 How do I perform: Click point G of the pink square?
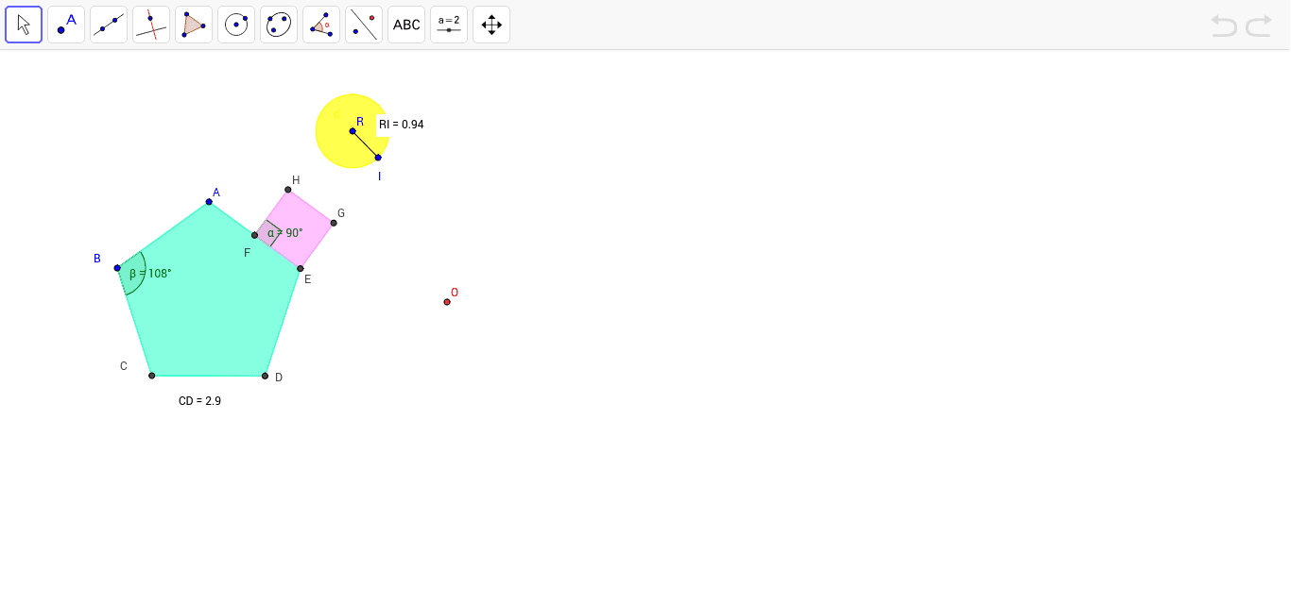tap(334, 223)
